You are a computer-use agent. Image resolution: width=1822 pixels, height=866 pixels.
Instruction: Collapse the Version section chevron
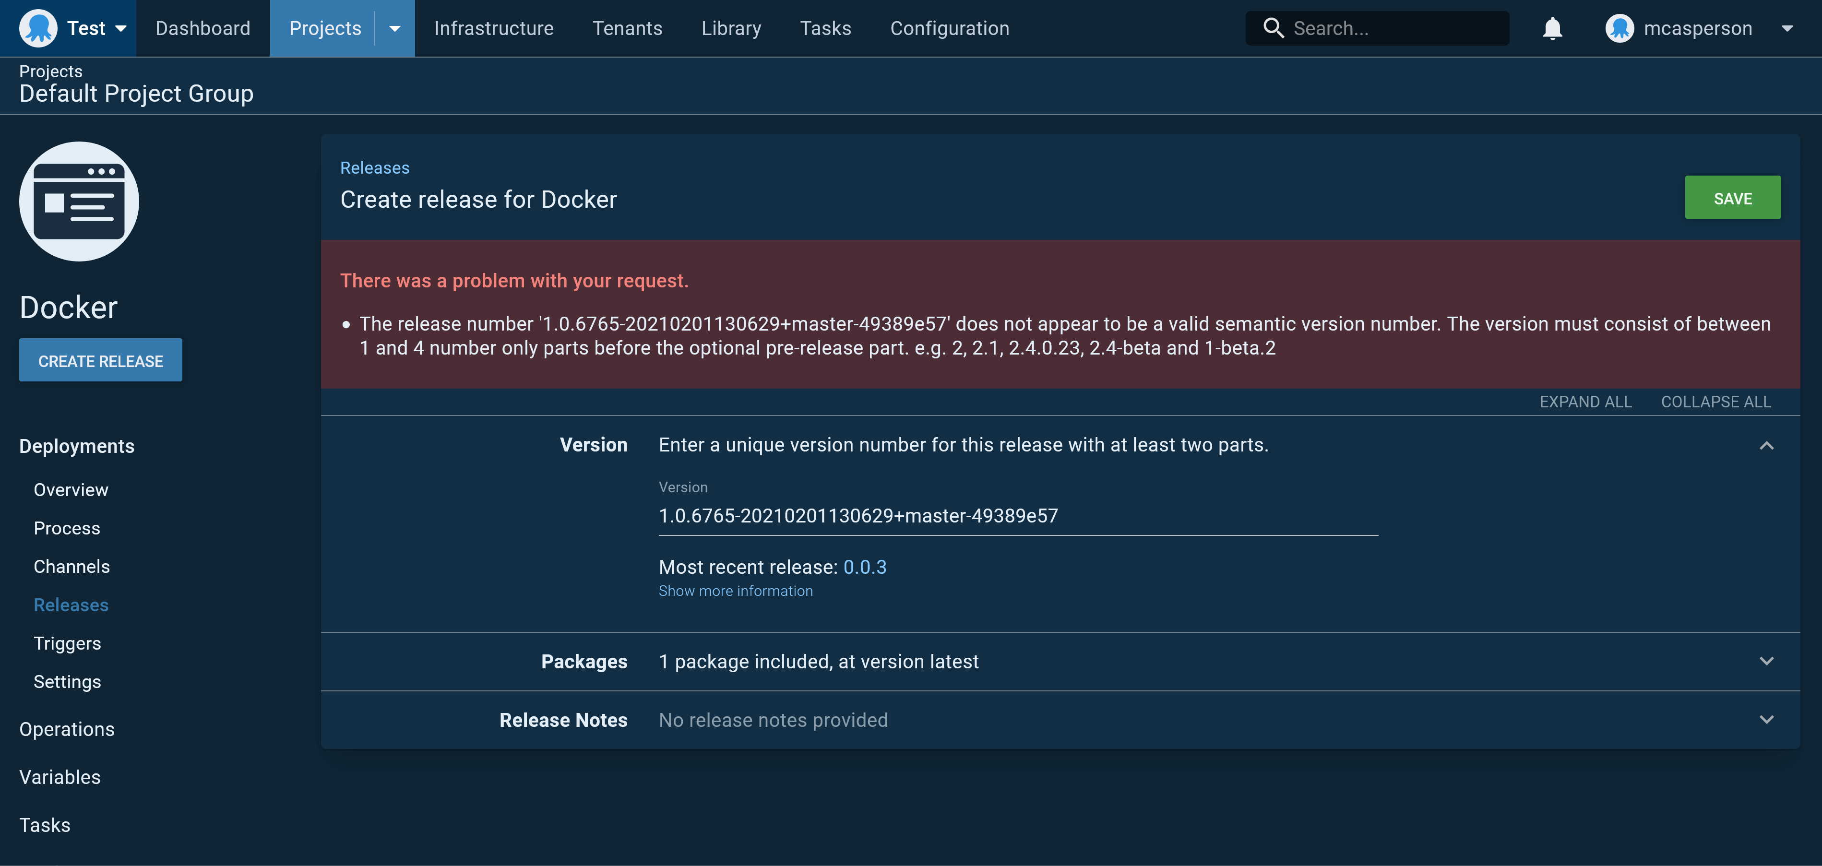pyautogui.click(x=1766, y=445)
